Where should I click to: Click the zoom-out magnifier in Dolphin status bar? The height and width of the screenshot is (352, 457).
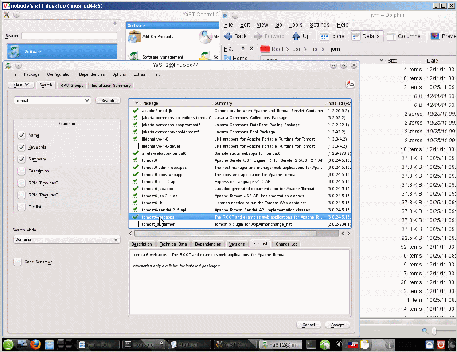(425, 331)
